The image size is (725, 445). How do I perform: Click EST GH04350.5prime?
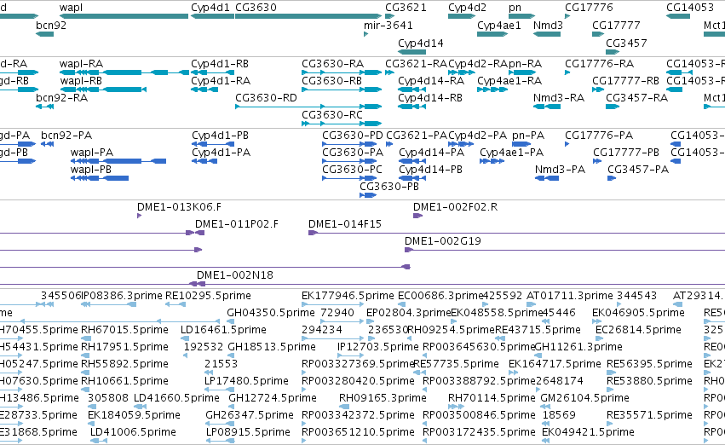(x=270, y=313)
